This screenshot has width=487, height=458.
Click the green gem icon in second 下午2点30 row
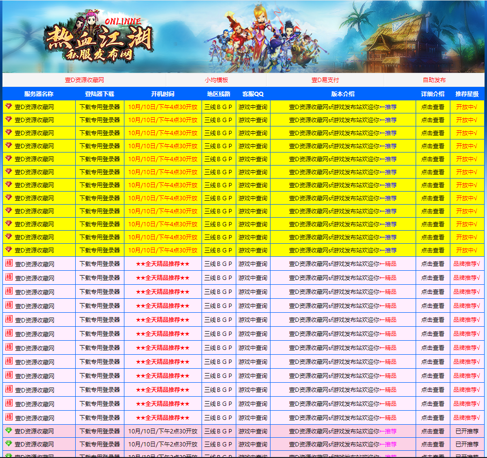pos(9,444)
